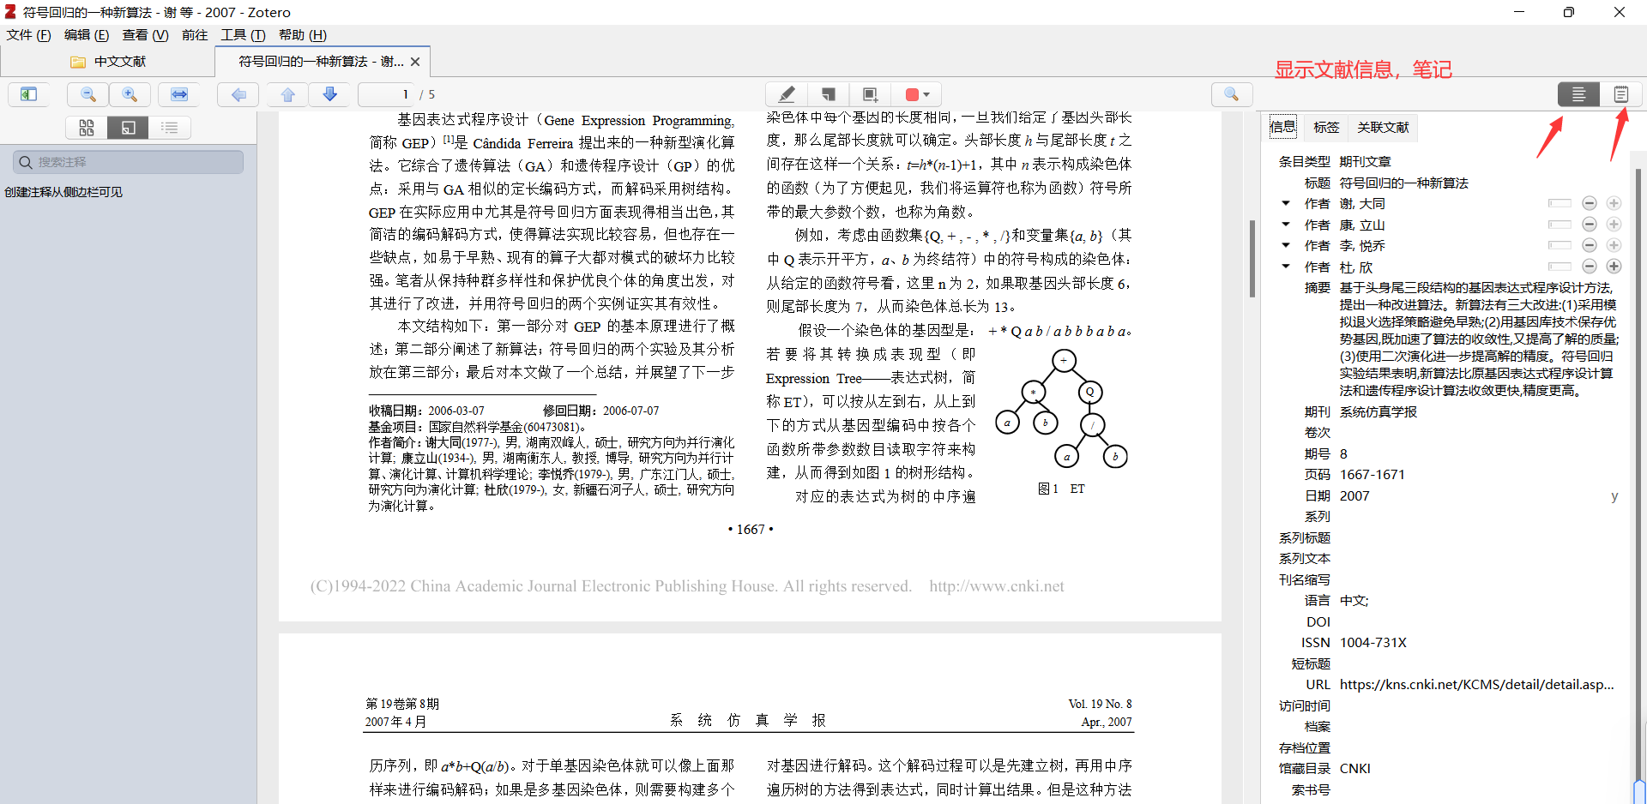Edit the ISSN value 1004-731X
This screenshot has width=1647, height=804.
pos(1373,642)
